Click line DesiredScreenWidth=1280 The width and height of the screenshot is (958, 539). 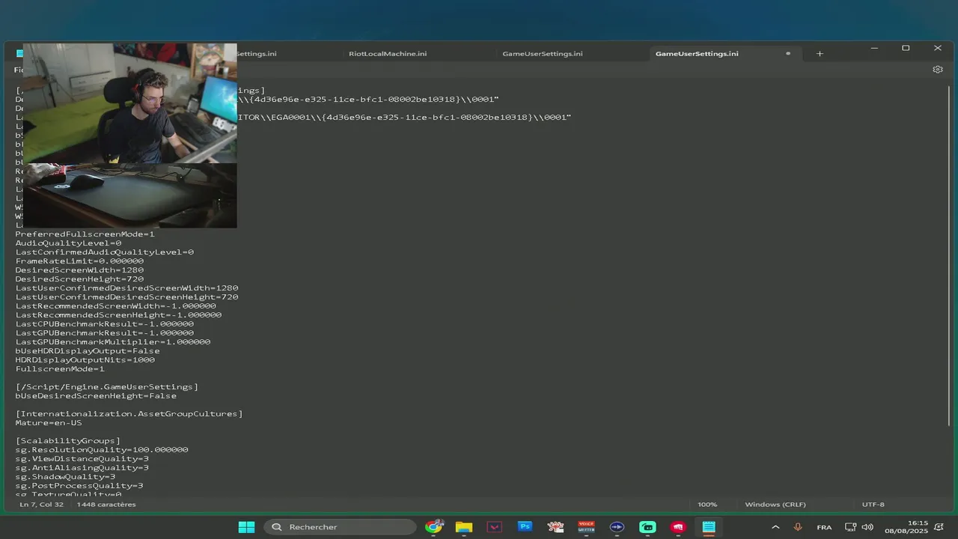tap(79, 270)
